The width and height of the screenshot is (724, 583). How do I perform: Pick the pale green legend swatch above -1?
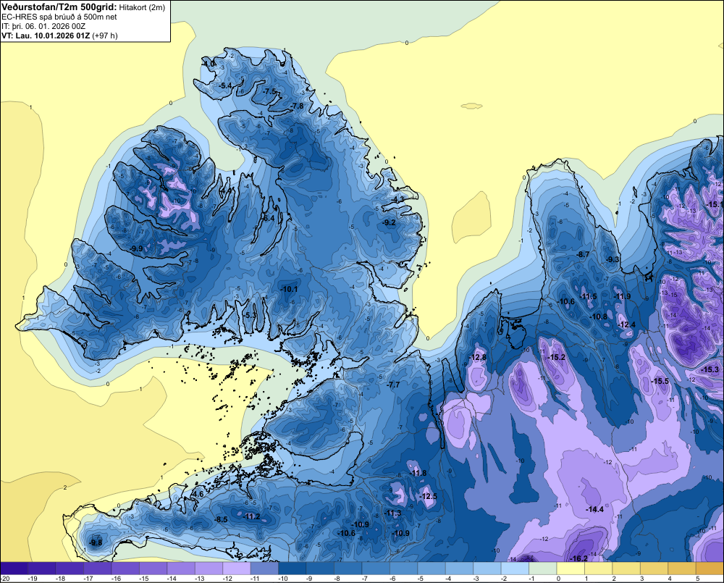coord(543,569)
